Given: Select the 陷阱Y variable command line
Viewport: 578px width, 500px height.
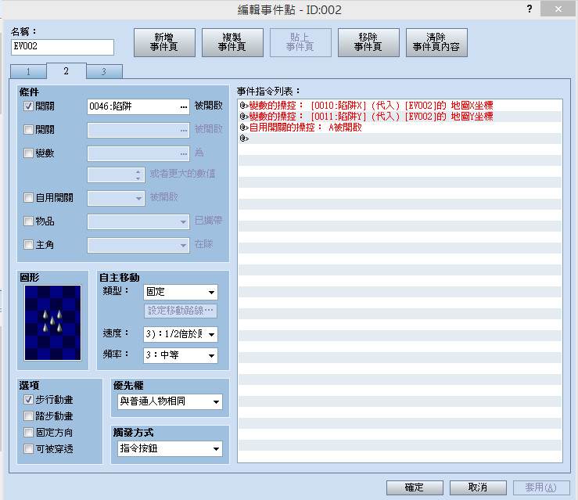Looking at the screenshot, I should pos(400,117).
